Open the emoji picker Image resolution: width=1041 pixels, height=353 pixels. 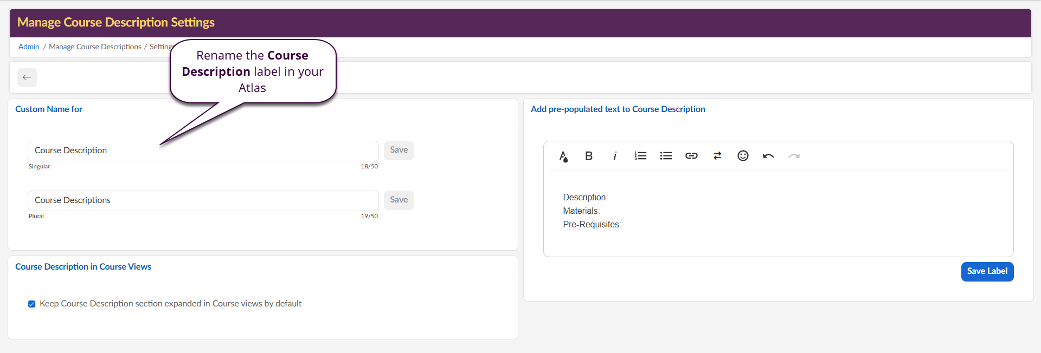pos(743,156)
